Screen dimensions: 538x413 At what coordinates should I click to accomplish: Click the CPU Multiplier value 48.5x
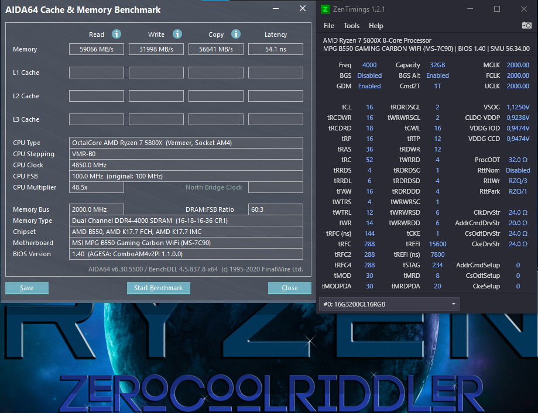[x=97, y=187]
